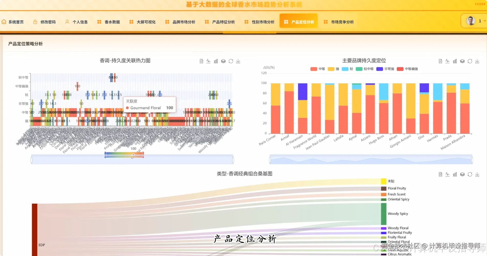This screenshot has width=487, height=256.
Task: Switch brand durability chart to bar view
Action: [x=455, y=61]
